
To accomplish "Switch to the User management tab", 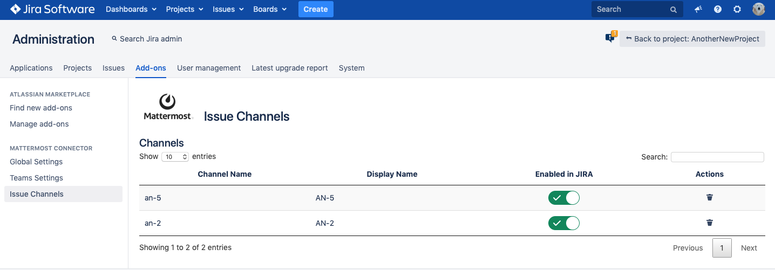I will (x=209, y=68).
